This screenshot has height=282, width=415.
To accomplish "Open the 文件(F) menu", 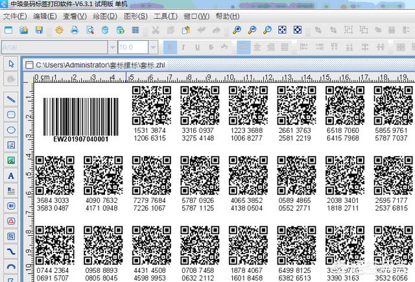I will point(15,16).
